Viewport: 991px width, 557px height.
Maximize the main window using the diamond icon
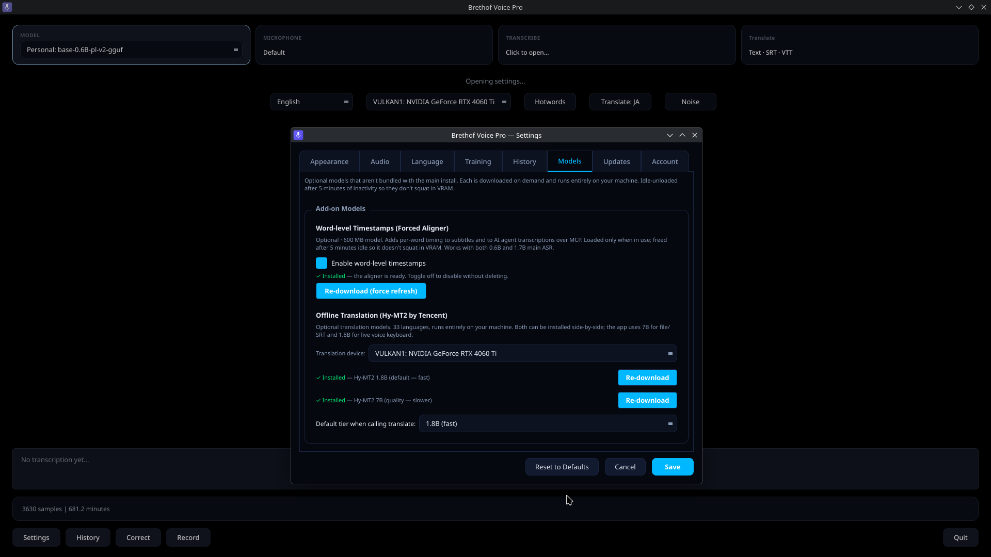(971, 7)
